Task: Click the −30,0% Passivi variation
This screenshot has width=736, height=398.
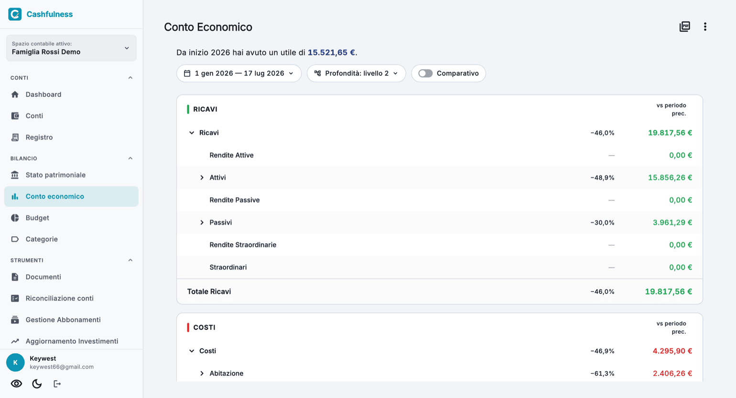Action: tap(602, 222)
